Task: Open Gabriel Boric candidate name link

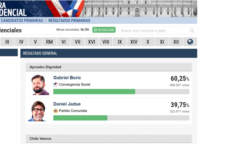Action: [x=67, y=78]
